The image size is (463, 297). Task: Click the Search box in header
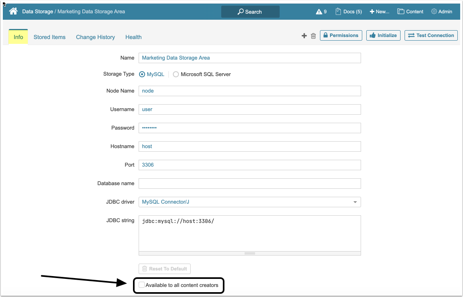250,12
